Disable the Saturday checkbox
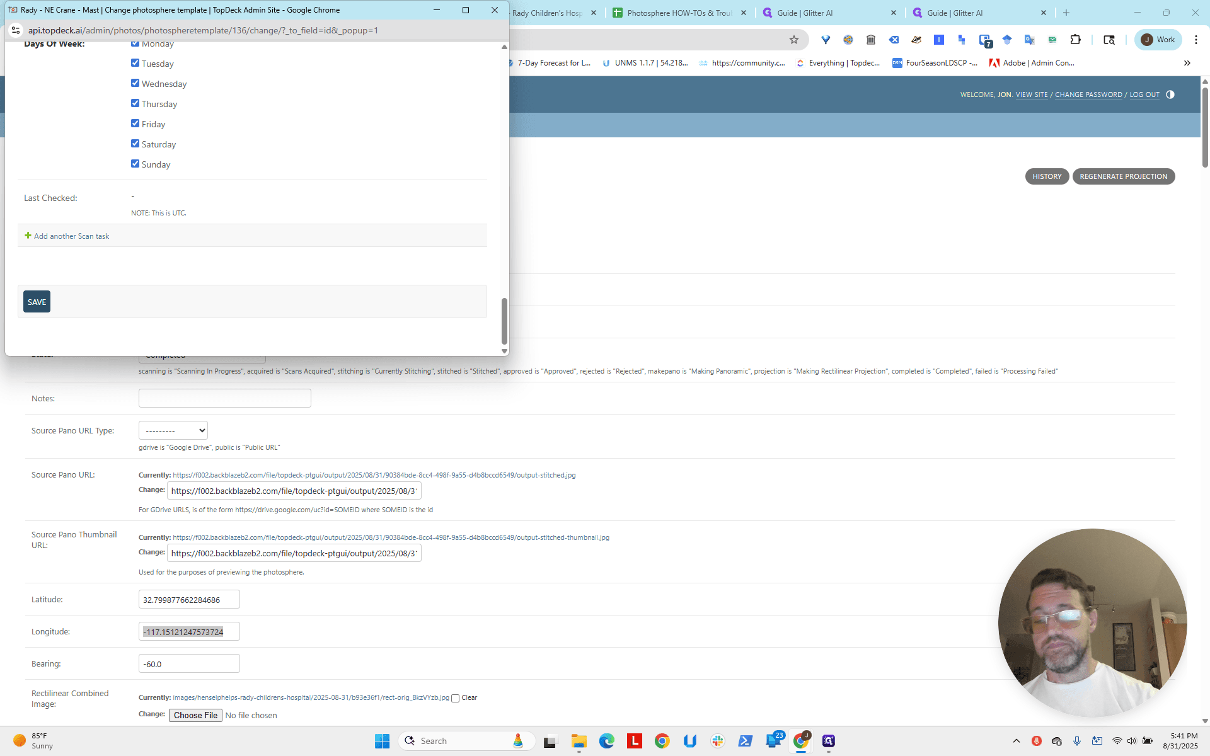This screenshot has width=1210, height=756. (135, 144)
